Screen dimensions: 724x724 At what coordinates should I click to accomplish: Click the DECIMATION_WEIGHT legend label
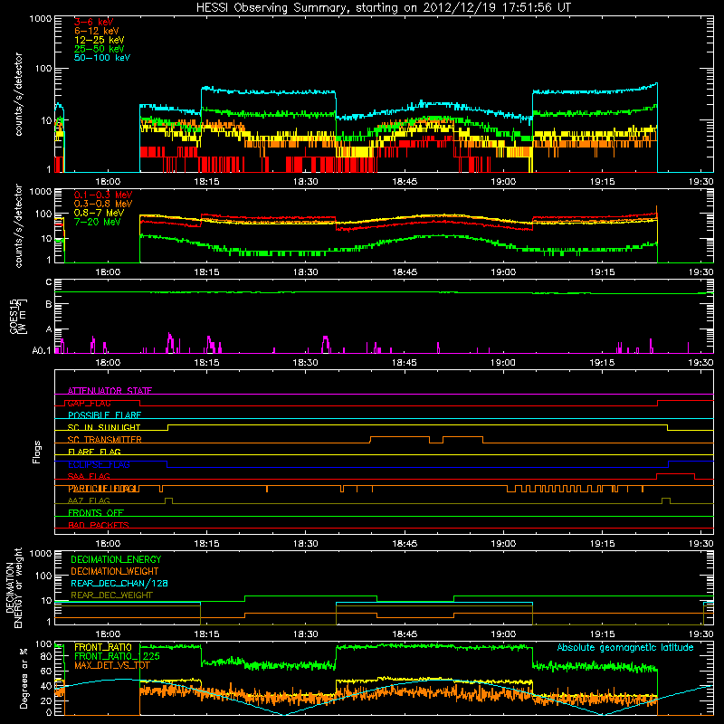click(x=115, y=571)
